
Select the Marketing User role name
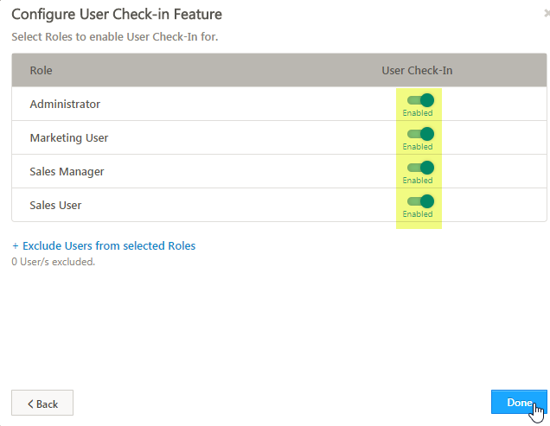tap(69, 138)
